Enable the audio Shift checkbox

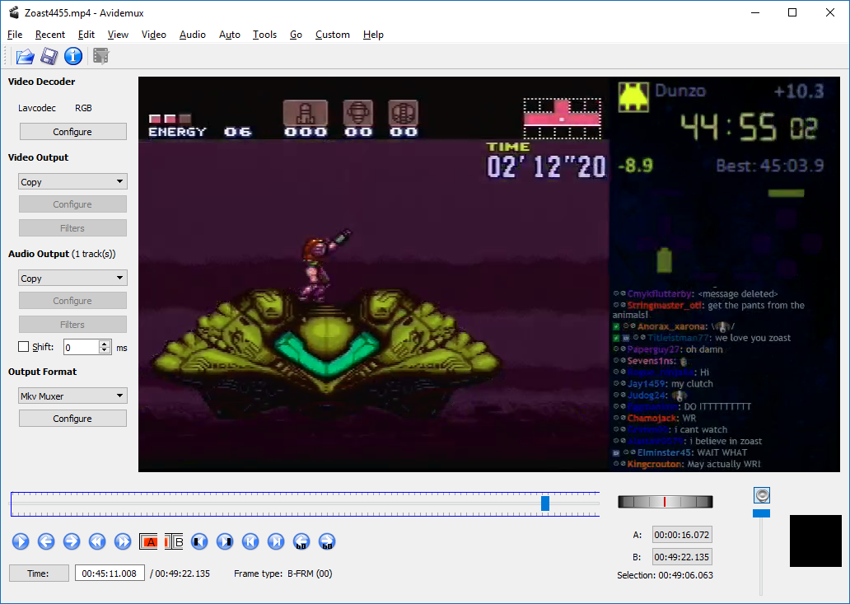coord(23,346)
